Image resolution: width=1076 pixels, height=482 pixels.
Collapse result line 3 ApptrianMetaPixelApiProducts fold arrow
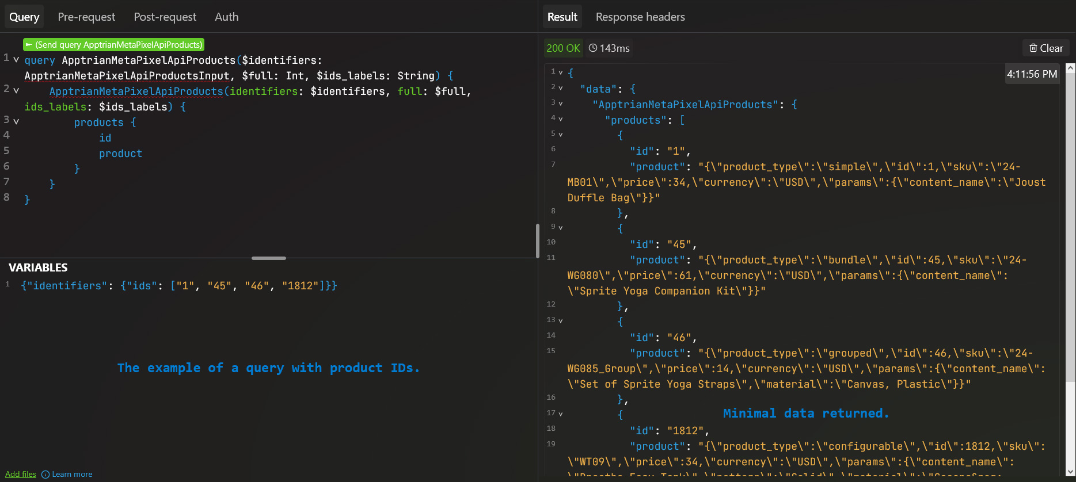click(x=561, y=104)
